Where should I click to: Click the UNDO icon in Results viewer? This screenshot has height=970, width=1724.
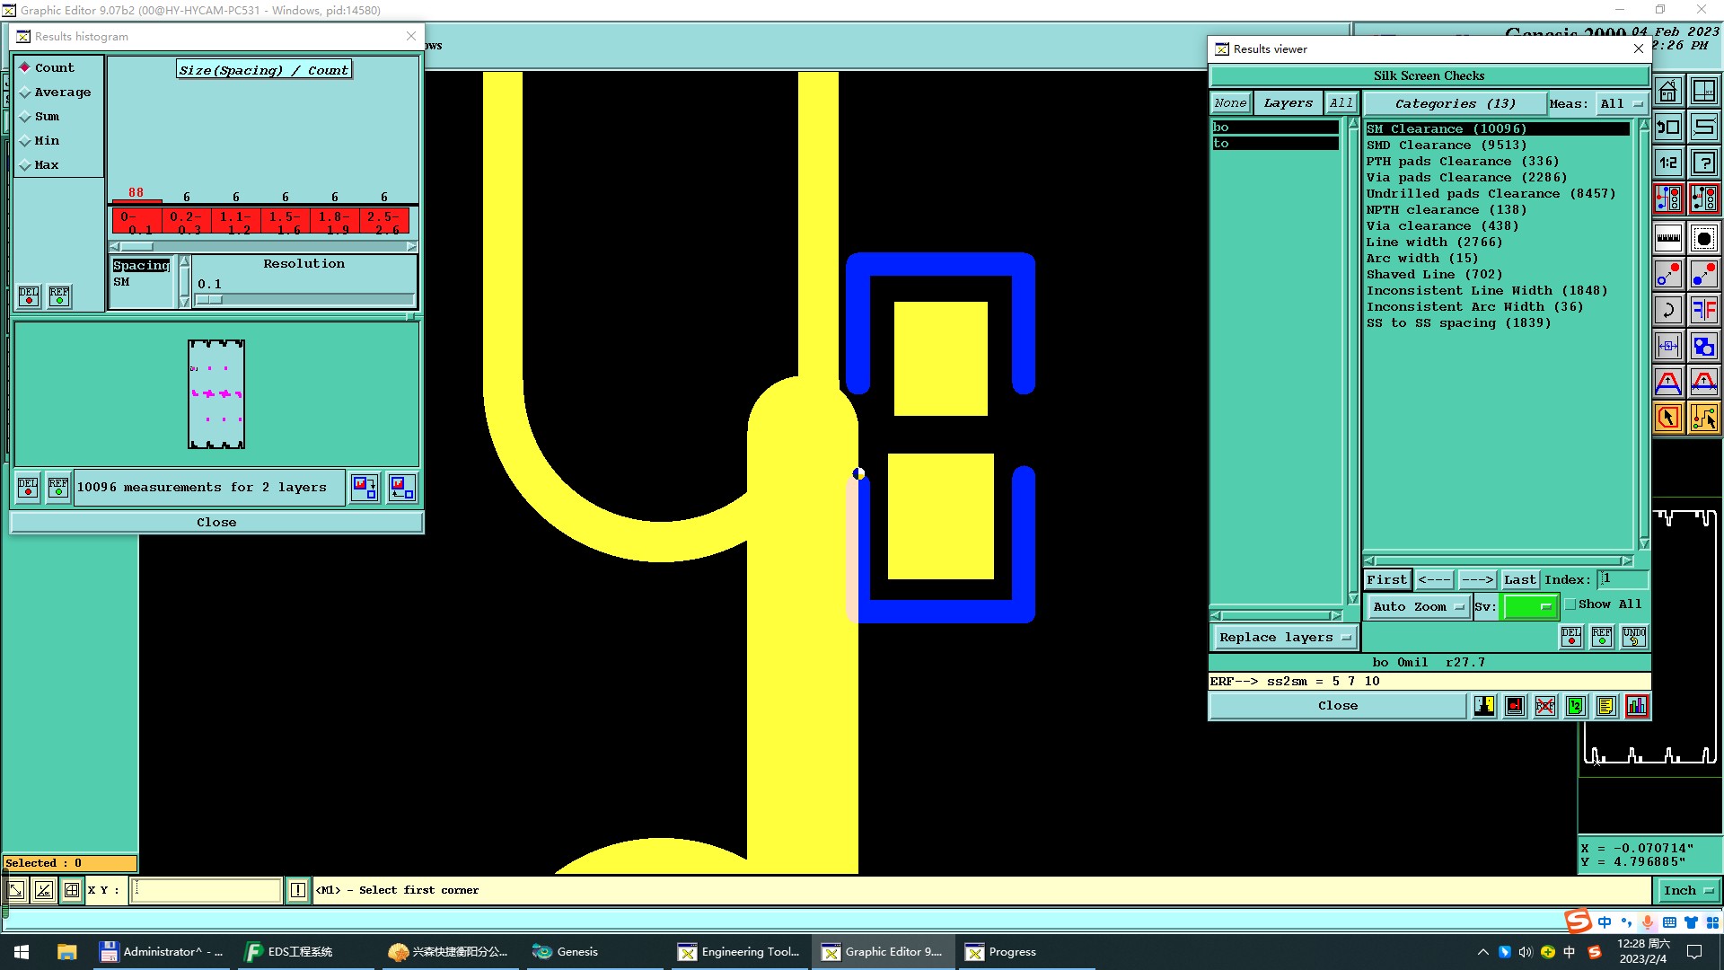[x=1633, y=637]
